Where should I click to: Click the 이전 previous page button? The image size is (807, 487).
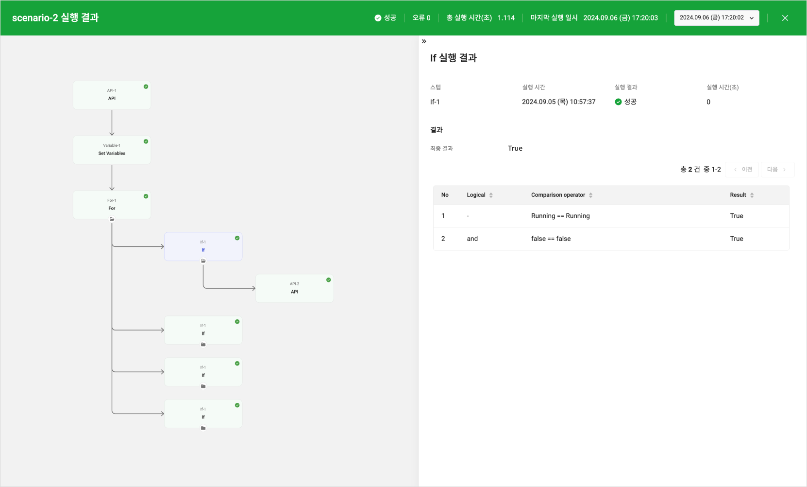coord(742,170)
